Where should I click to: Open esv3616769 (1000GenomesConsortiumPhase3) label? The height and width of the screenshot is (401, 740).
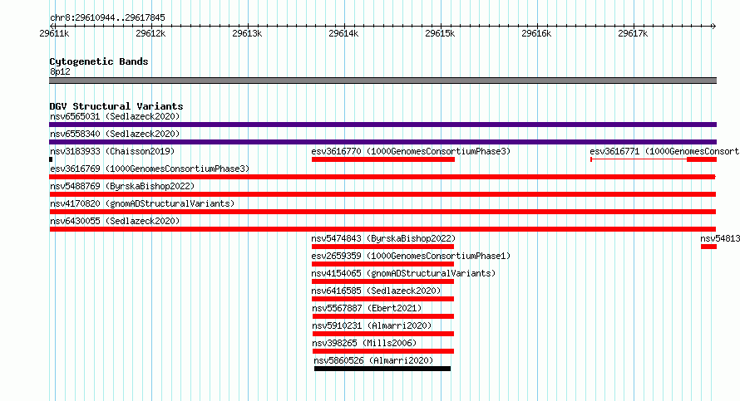pyautogui.click(x=150, y=169)
